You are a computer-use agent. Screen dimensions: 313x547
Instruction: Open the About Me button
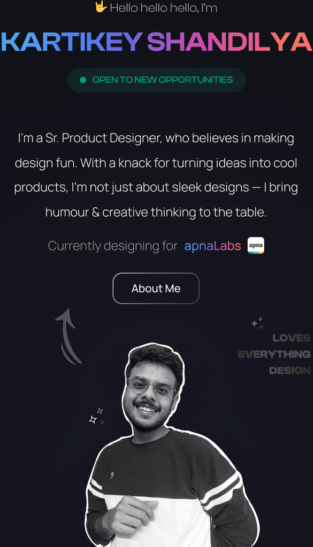click(x=156, y=288)
